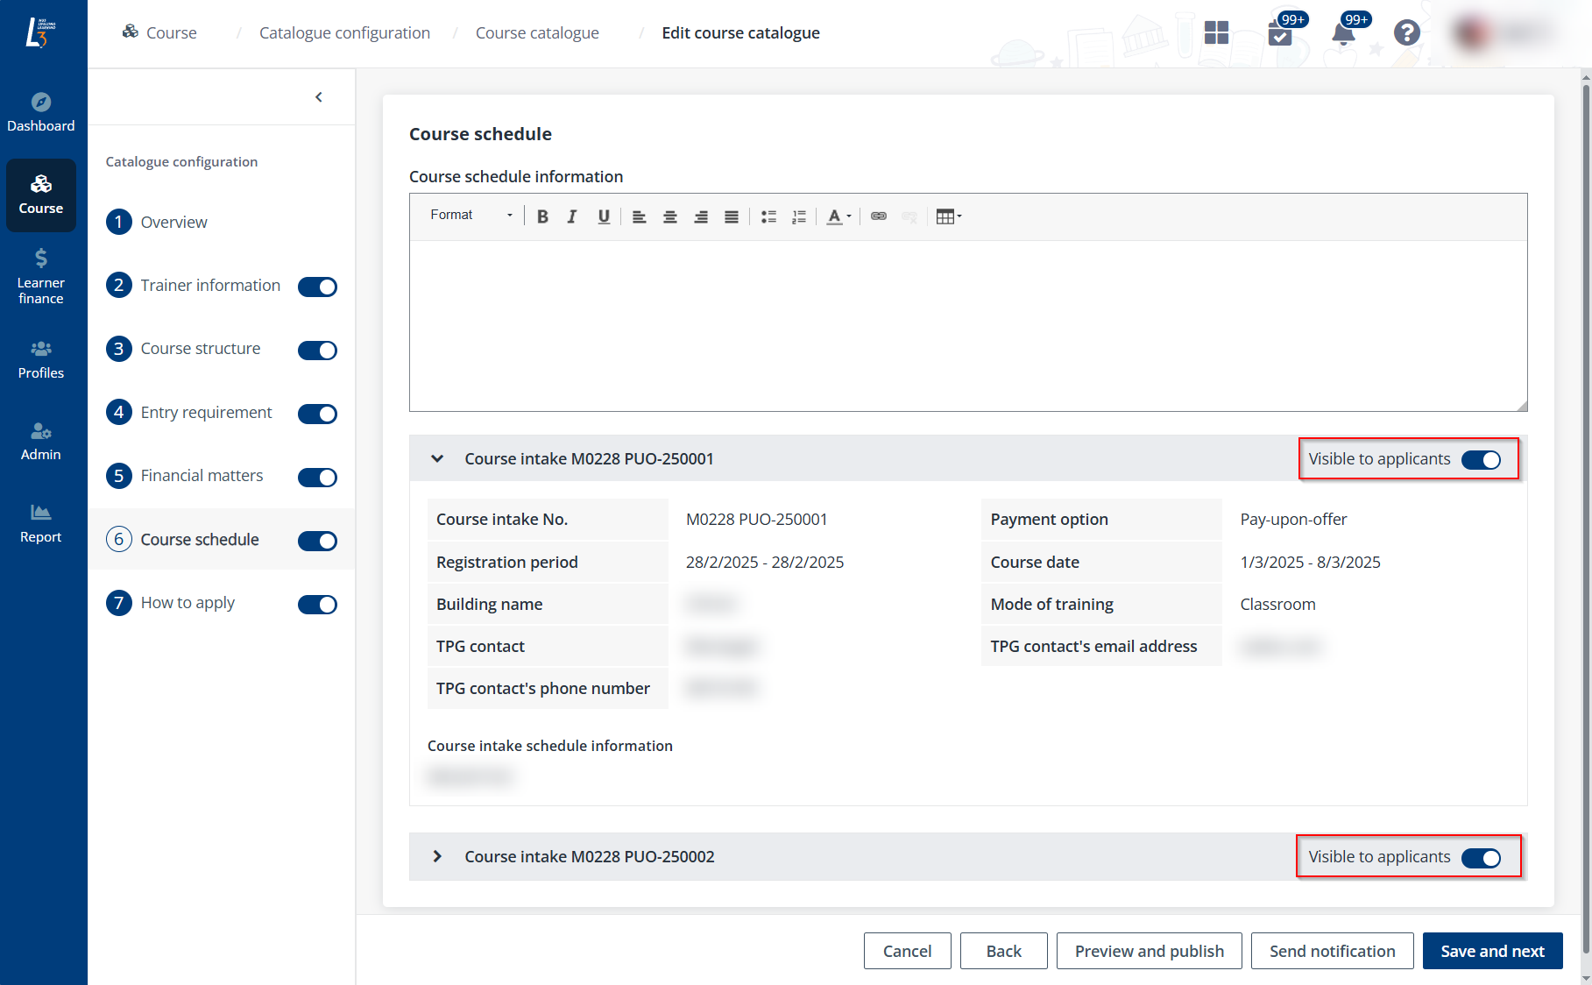Open the Format dropdown
The height and width of the screenshot is (985, 1592).
pyautogui.click(x=471, y=216)
